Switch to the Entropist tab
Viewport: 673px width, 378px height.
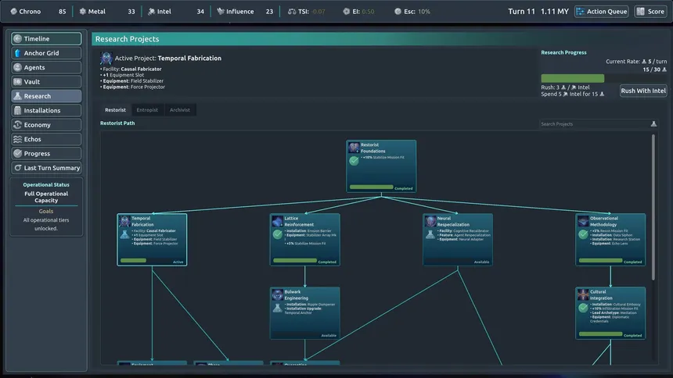pyautogui.click(x=147, y=110)
